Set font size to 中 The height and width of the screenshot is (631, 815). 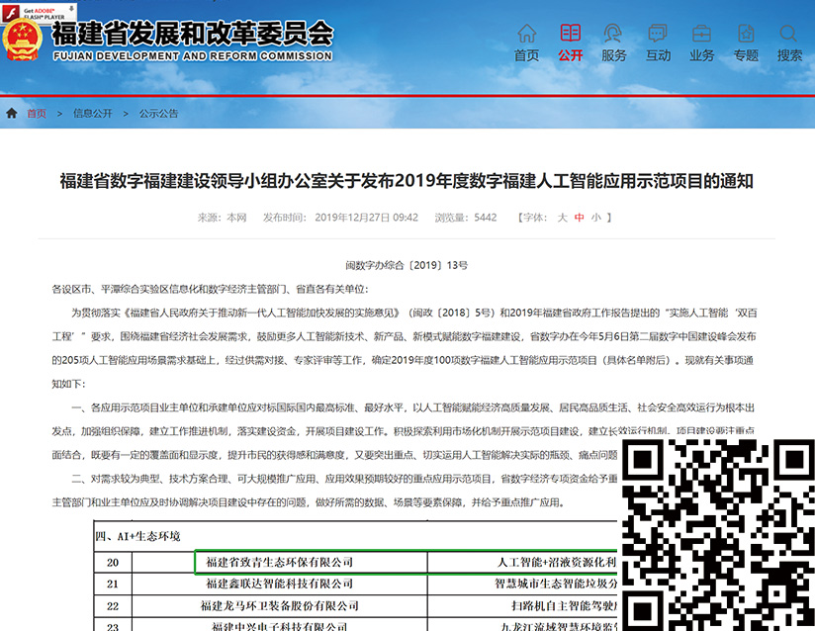579,218
